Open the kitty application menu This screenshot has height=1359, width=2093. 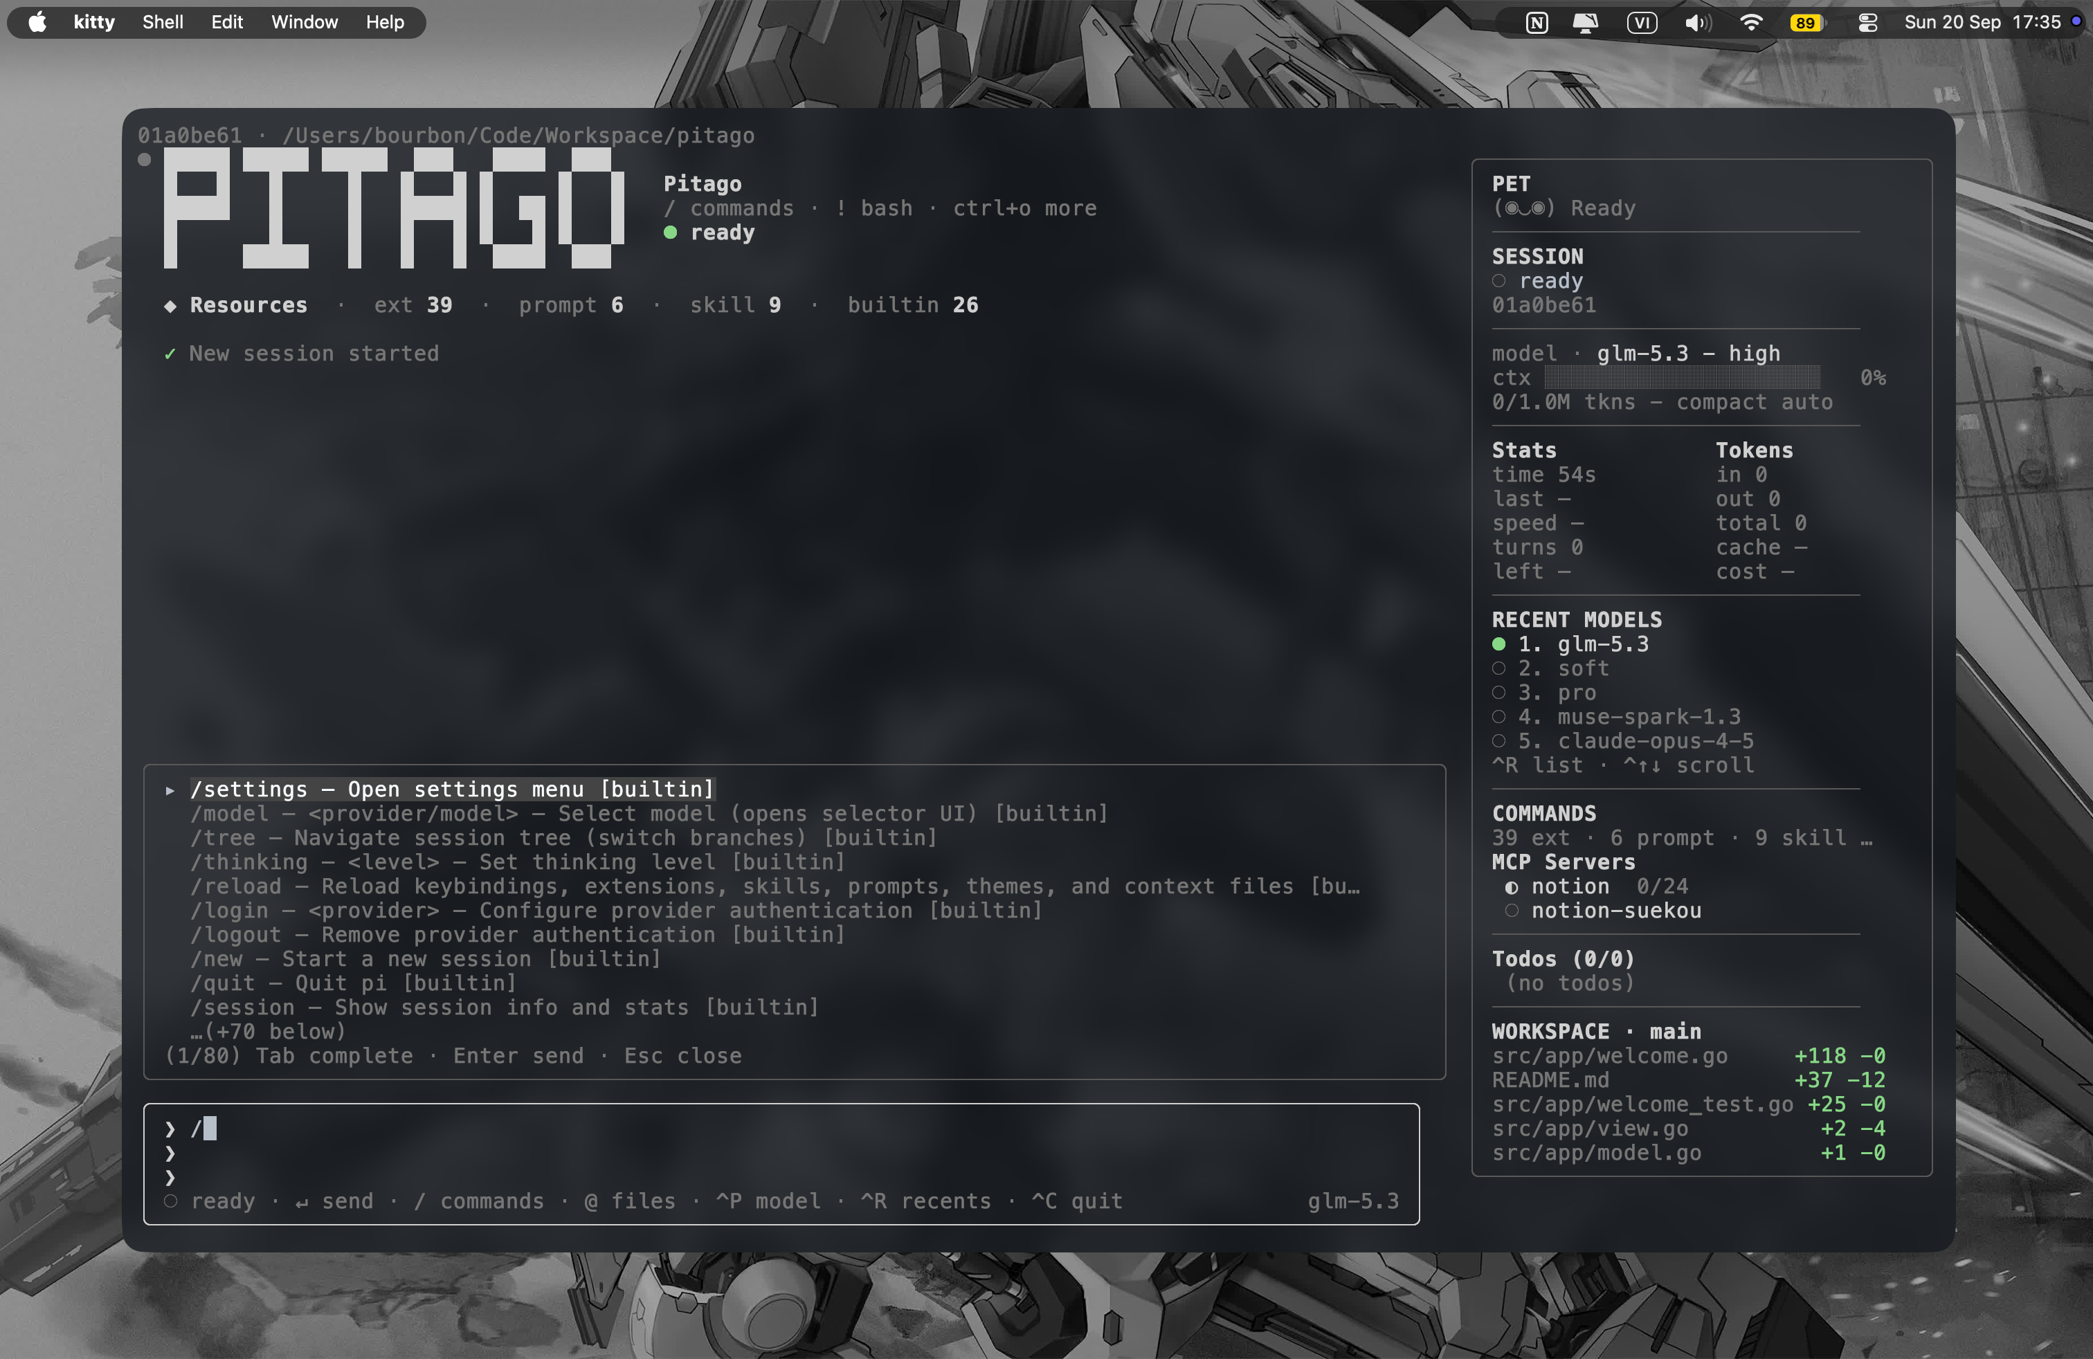(x=94, y=22)
